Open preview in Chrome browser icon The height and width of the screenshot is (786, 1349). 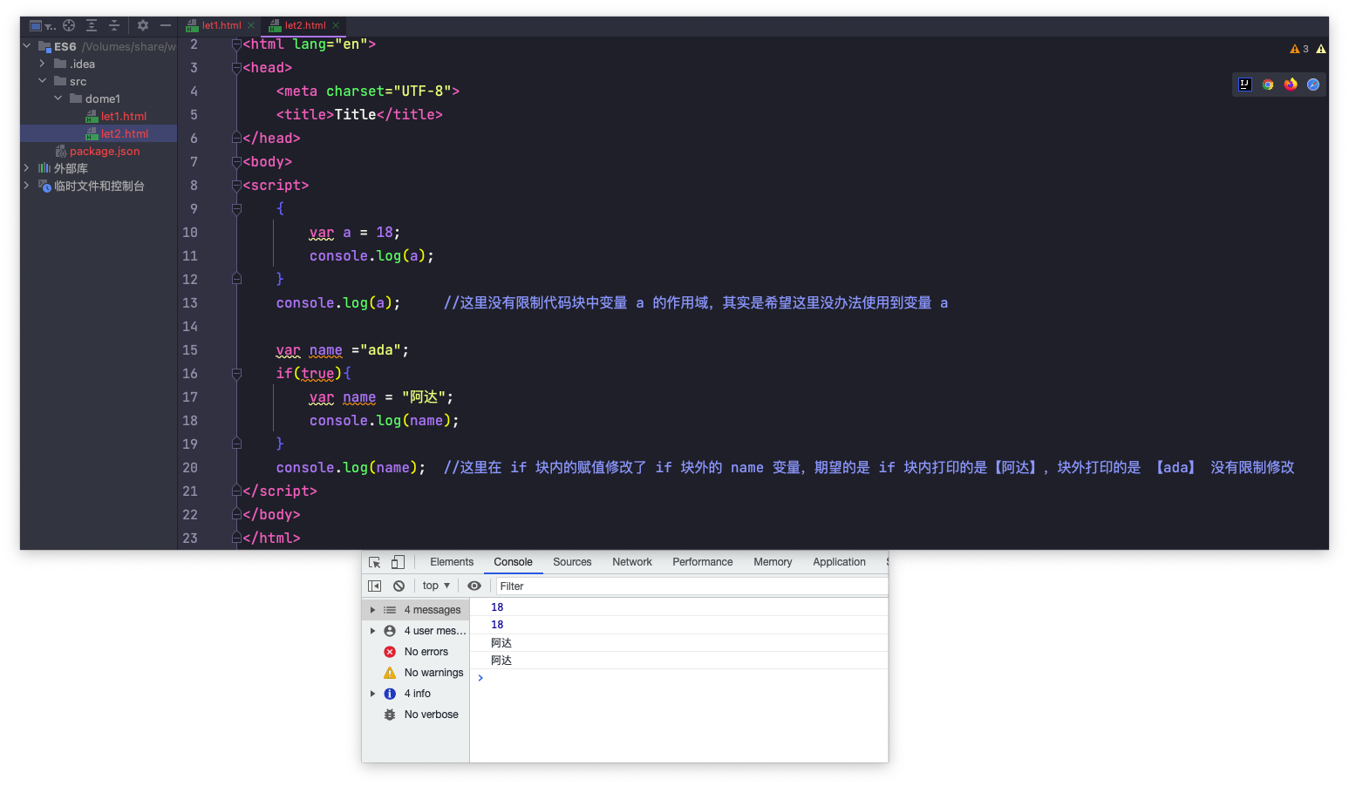click(x=1268, y=85)
